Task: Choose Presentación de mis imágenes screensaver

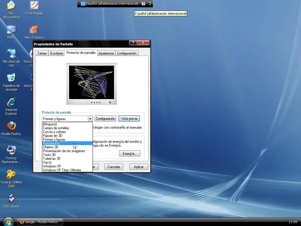Action: [67, 151]
